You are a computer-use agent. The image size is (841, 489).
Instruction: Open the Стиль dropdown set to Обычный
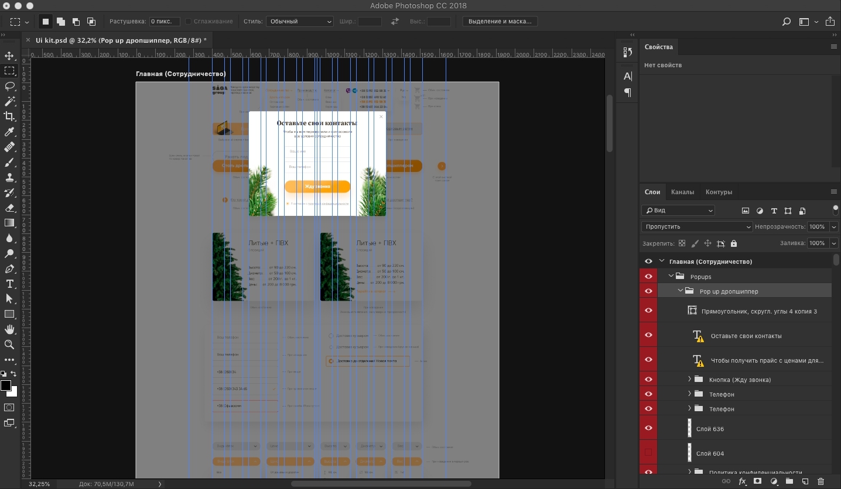pos(300,22)
